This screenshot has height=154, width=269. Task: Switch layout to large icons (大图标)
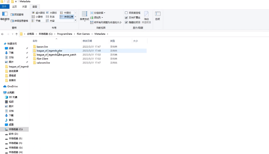(x=51, y=13)
